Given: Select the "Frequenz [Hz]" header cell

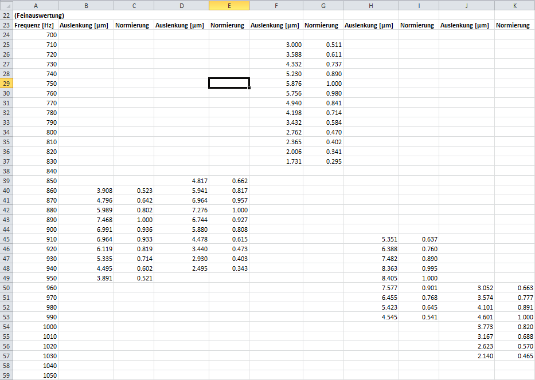Looking at the screenshot, I should [x=36, y=25].
